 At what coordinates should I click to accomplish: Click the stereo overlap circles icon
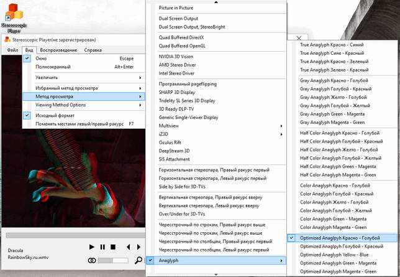92,260
